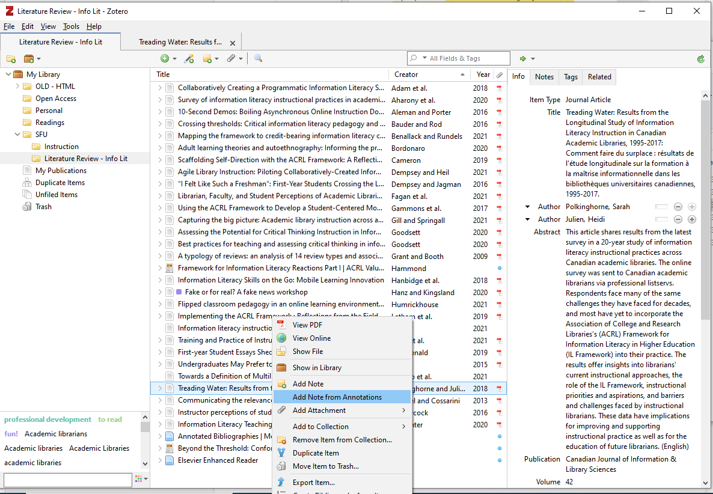Select the 'to read' tag
Screen dimensions: 713x494
110,419
